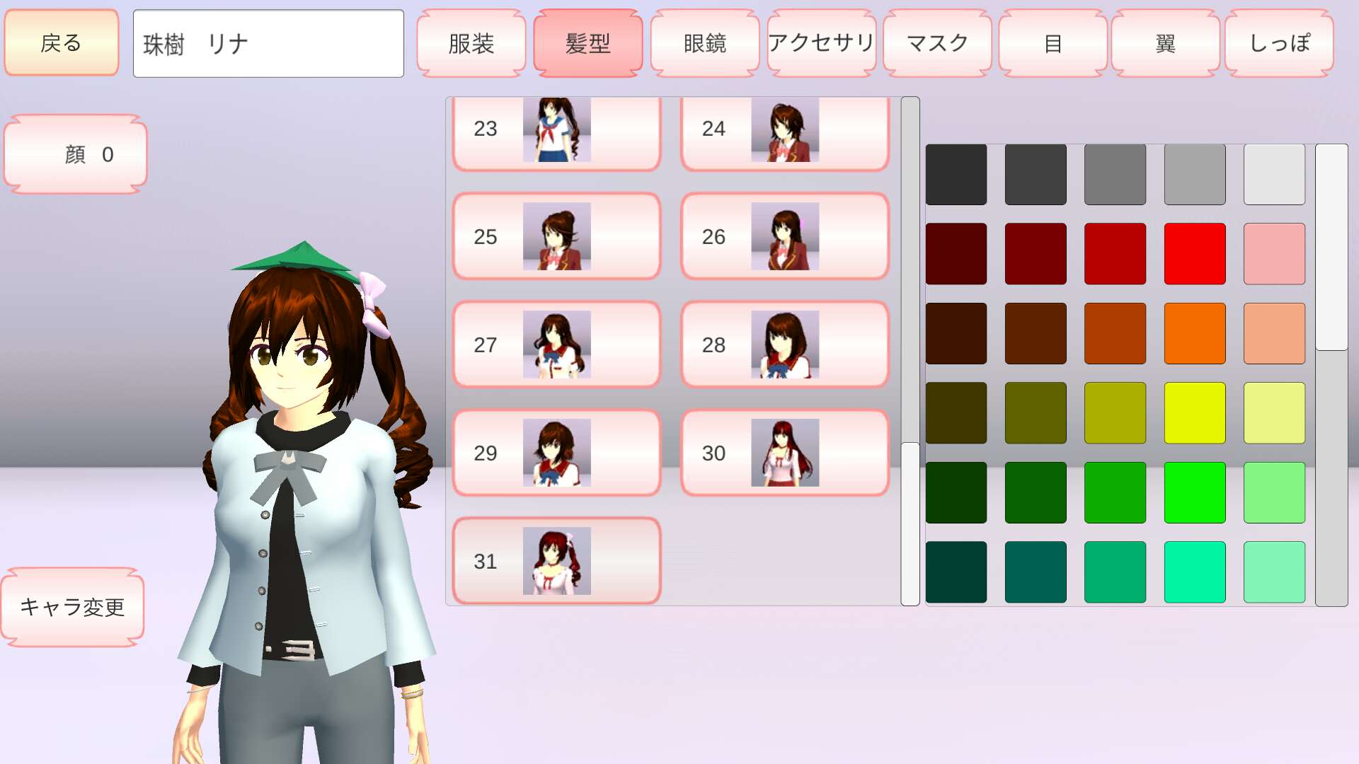Select hairstyle number 23 thumbnail
Screen dimensions: 1359x764
[556, 131]
